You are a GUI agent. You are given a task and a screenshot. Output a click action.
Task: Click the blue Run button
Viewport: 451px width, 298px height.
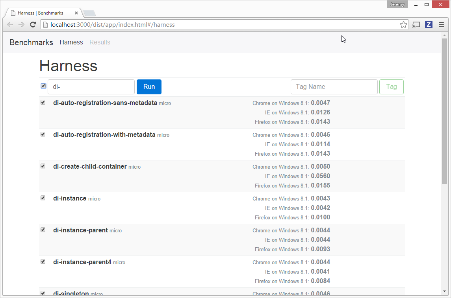point(149,87)
